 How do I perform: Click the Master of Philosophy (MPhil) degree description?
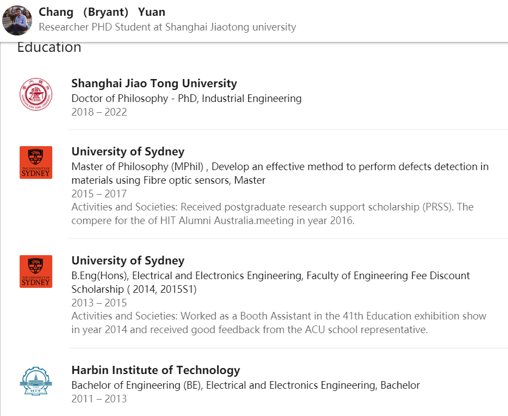tap(280, 173)
